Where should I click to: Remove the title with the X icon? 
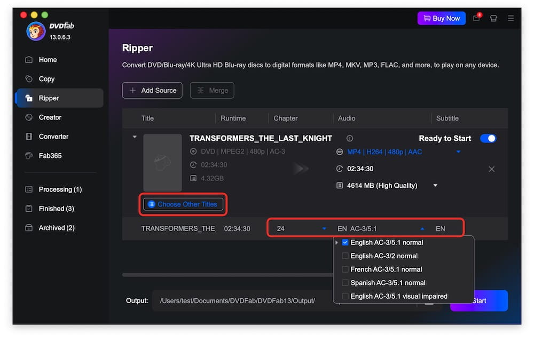tap(491, 169)
